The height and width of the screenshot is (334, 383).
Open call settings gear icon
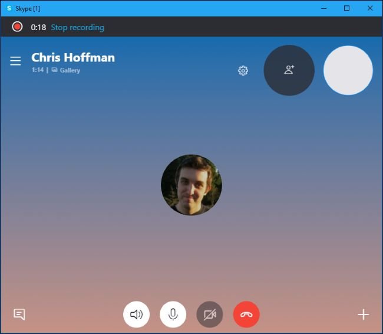pos(243,71)
